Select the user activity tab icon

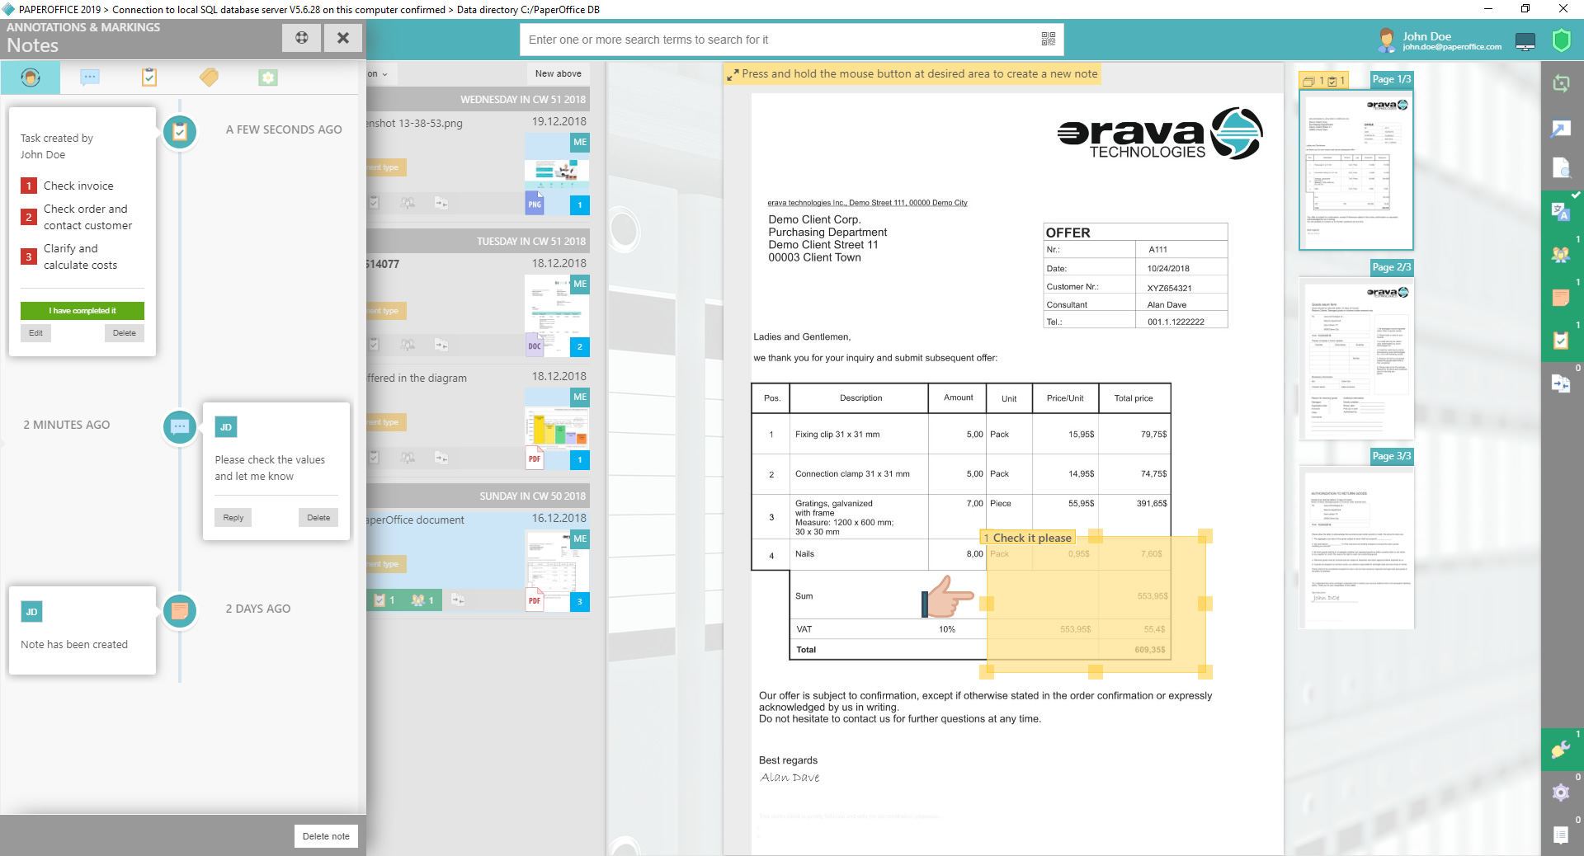[31, 78]
